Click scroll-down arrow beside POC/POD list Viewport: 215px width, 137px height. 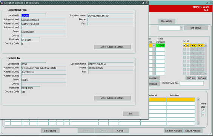click(x=206, y=73)
